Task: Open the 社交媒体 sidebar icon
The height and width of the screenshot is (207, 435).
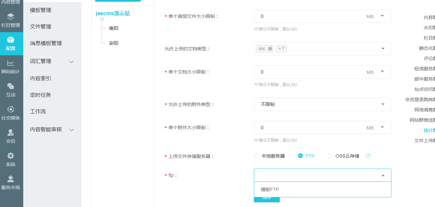Action: point(11,110)
